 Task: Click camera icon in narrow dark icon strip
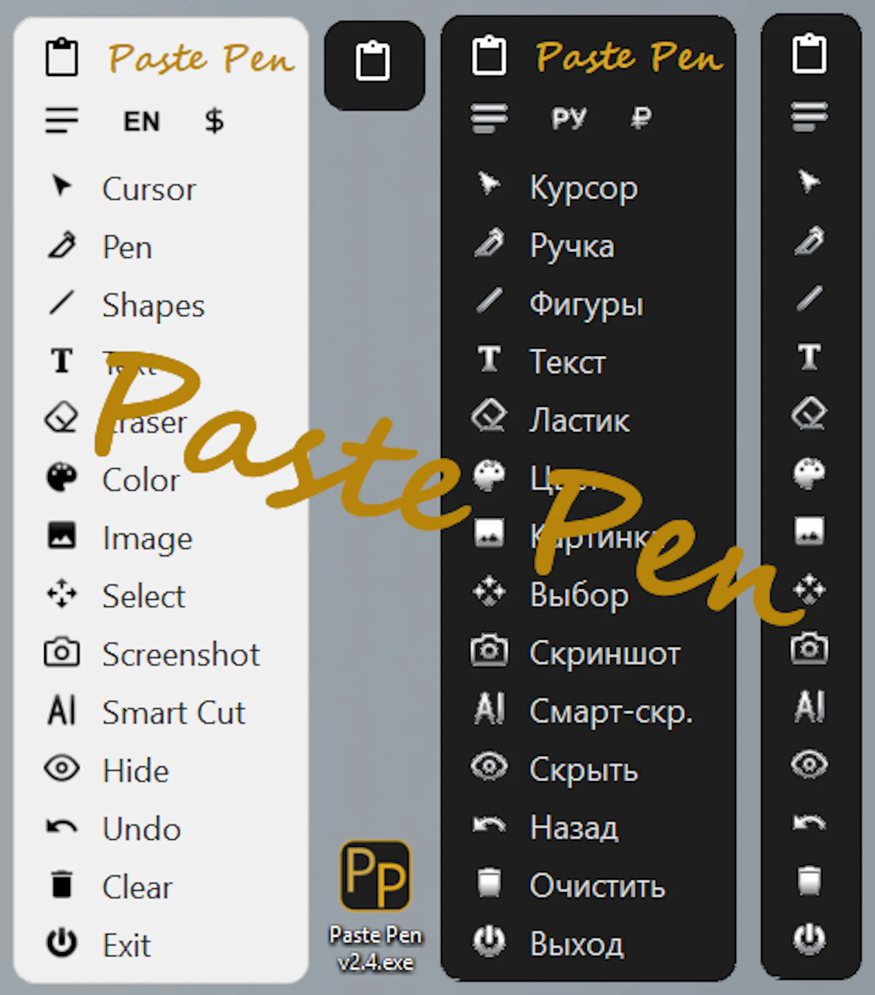(x=809, y=648)
